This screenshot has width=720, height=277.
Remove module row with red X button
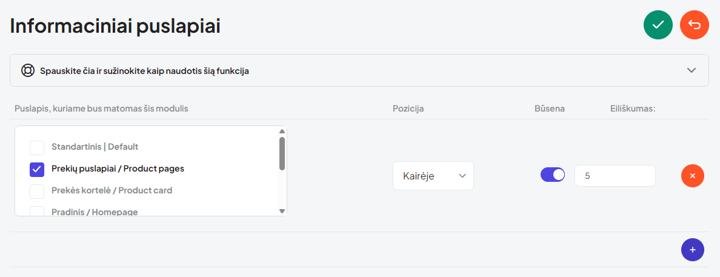[693, 176]
